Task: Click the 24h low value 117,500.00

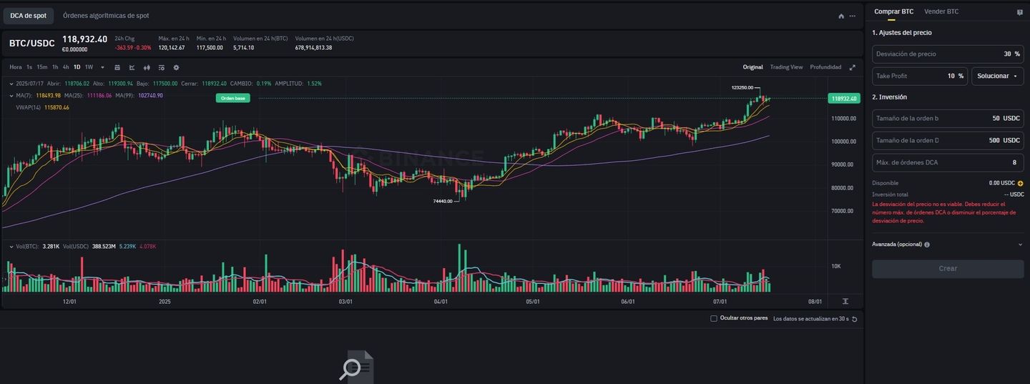Action: click(210, 48)
